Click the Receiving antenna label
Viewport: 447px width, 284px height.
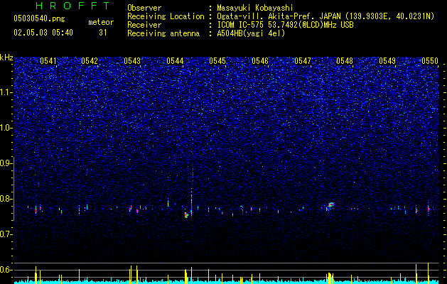pos(163,33)
